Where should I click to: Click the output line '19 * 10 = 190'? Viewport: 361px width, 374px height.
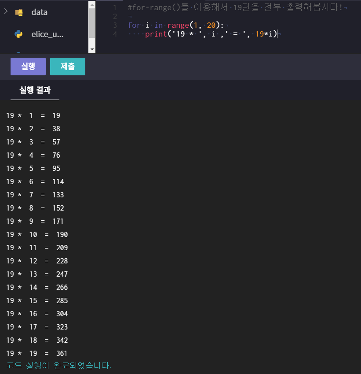click(x=37, y=234)
